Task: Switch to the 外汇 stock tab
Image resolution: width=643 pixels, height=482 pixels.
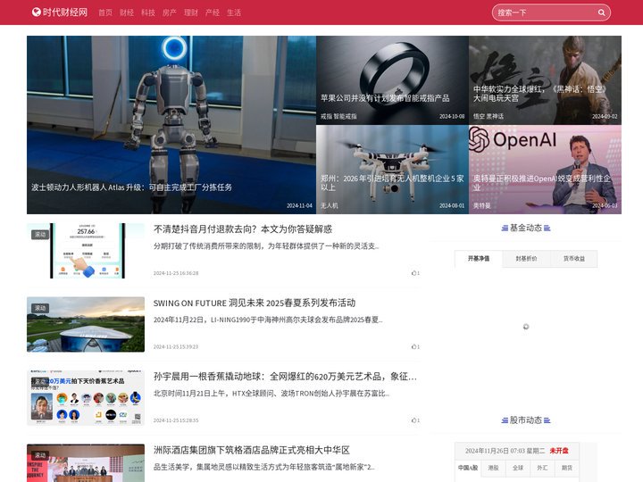Action: (x=542, y=468)
